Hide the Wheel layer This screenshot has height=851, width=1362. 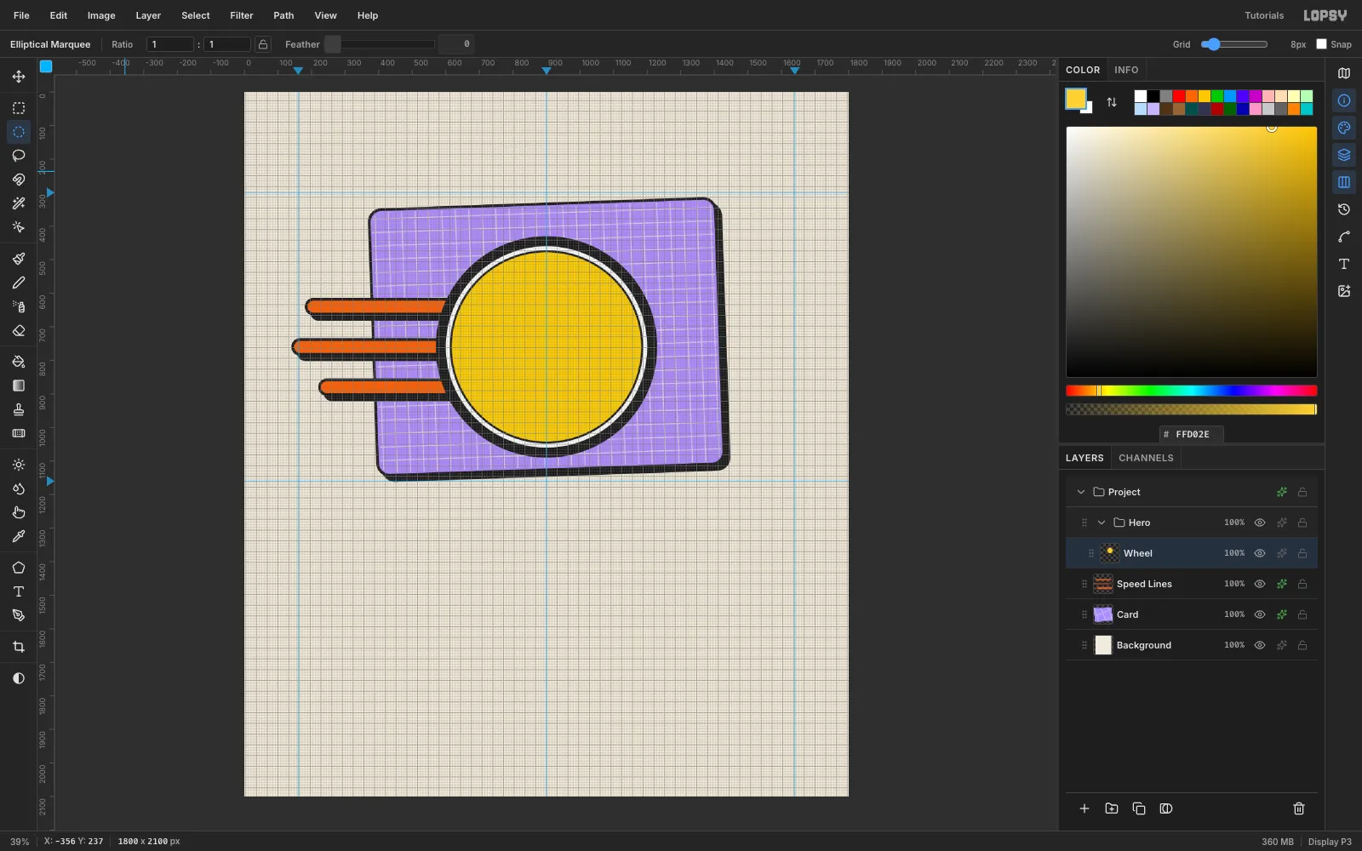pyautogui.click(x=1260, y=553)
